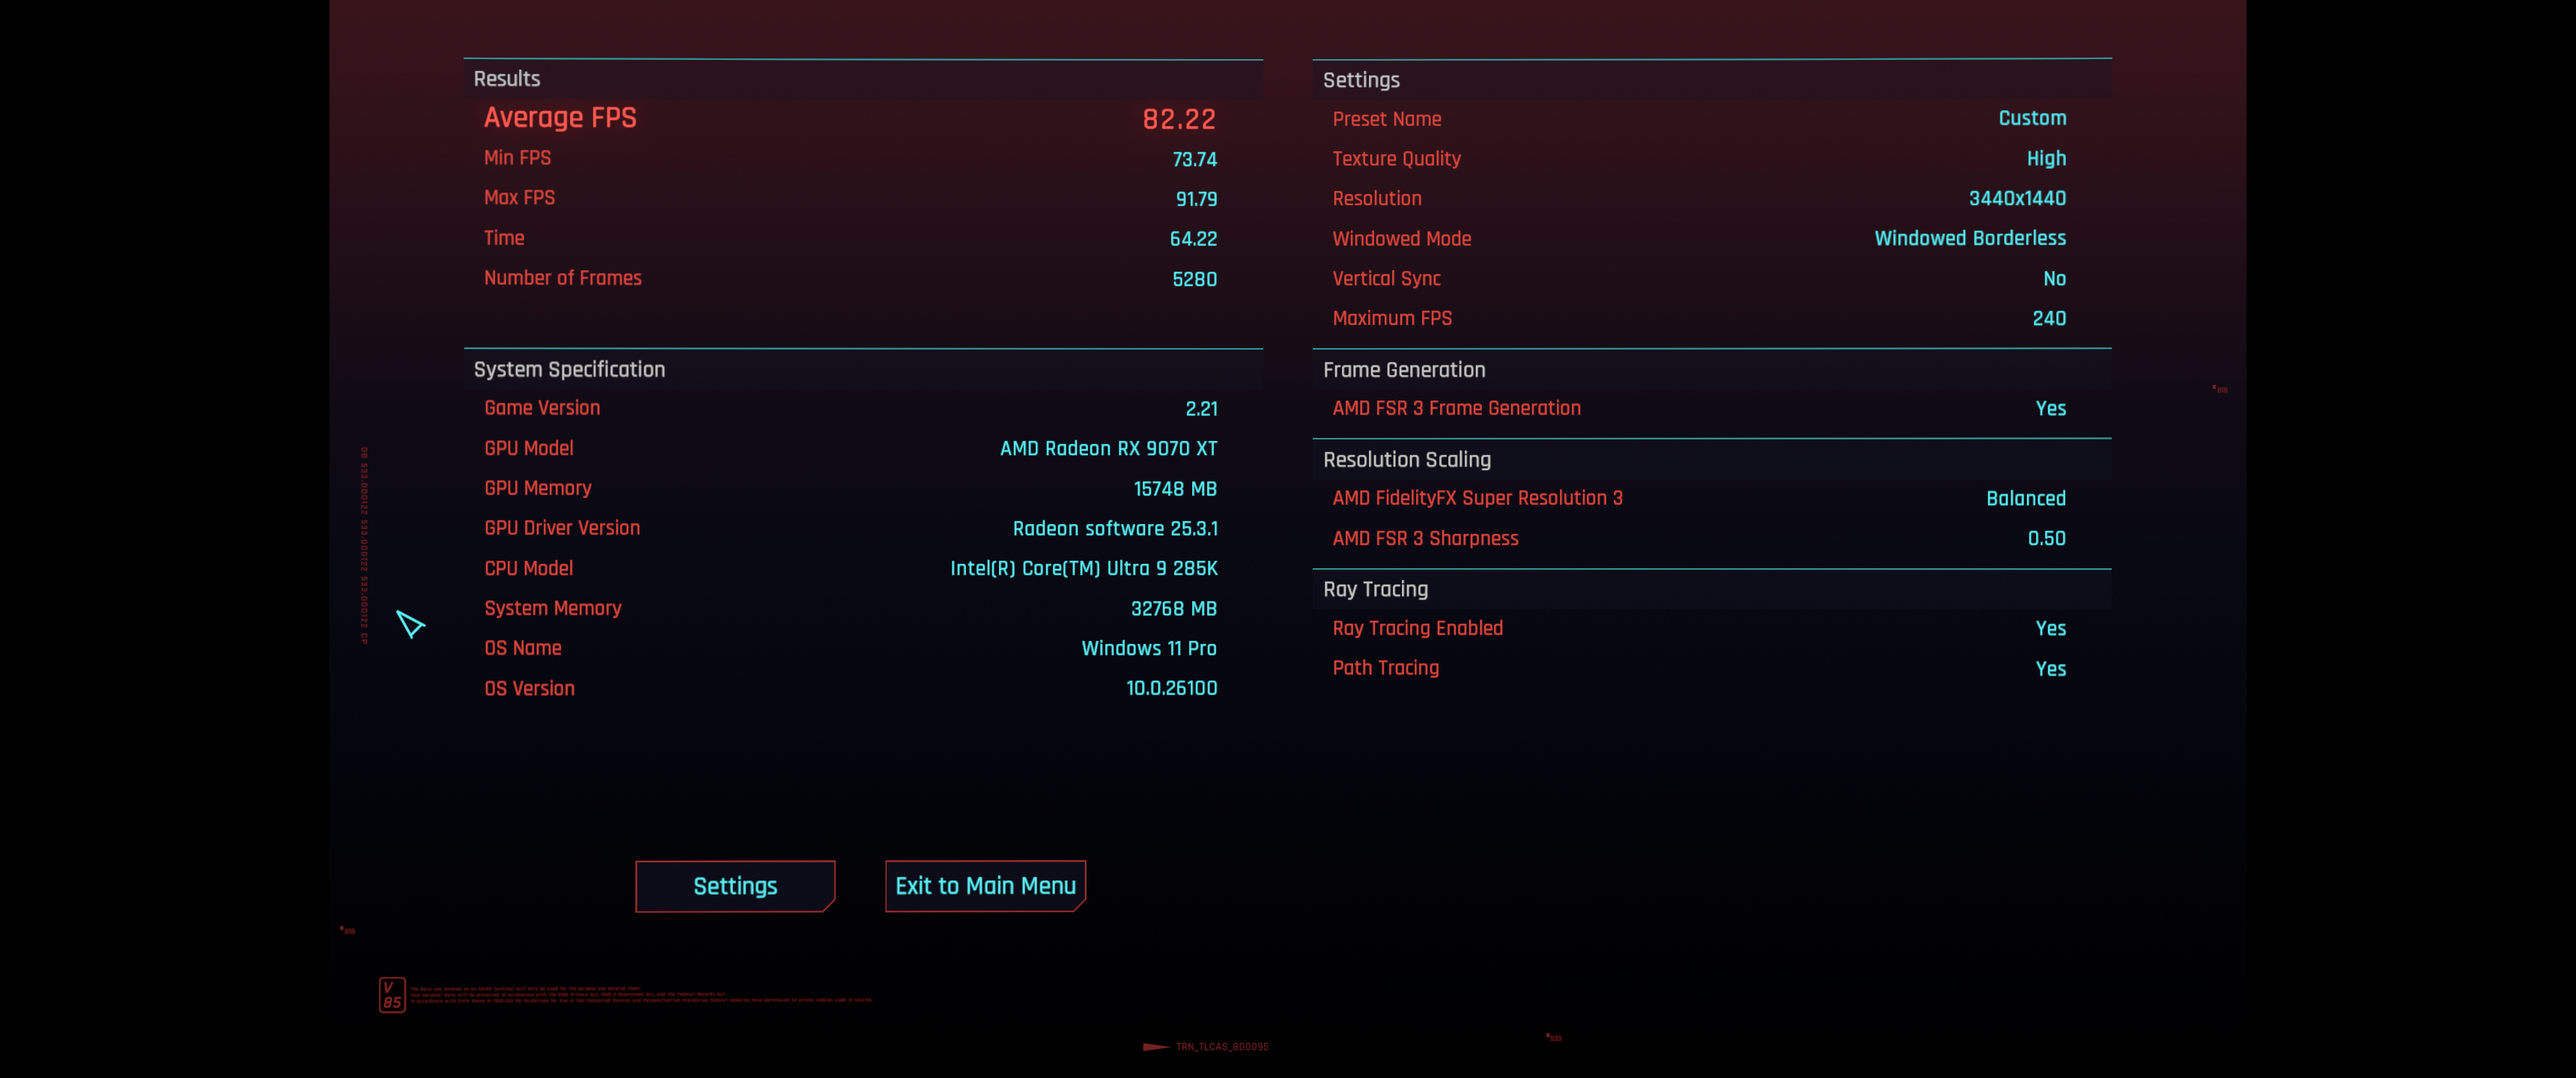2576x1078 pixels.
Task: Click the Min FPS label
Action: [517, 158]
